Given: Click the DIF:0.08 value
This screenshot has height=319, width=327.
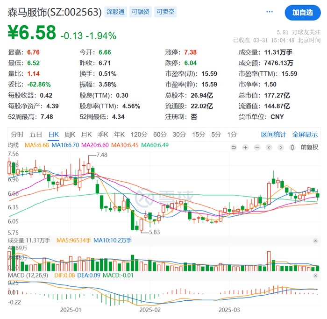Looking at the screenshot, I should tap(64, 276).
